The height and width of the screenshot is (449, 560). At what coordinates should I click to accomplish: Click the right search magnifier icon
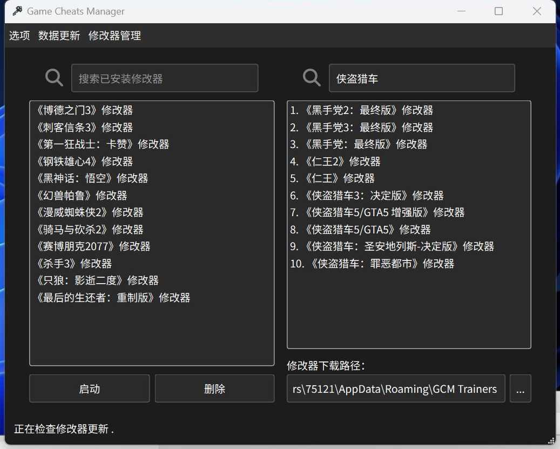pos(312,78)
